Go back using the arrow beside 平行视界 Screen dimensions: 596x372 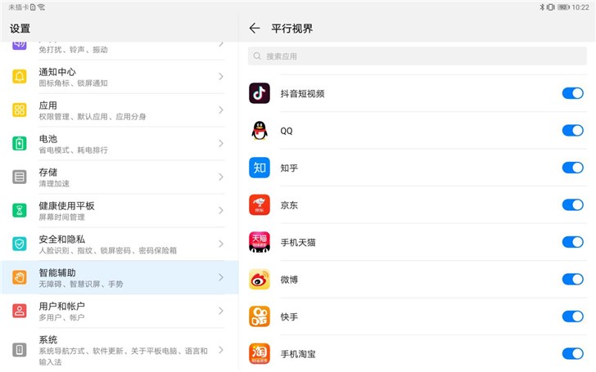[x=255, y=28]
